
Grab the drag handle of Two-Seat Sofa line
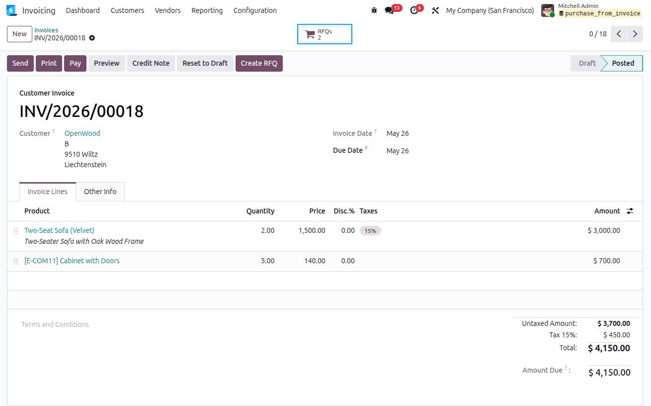coord(15,231)
